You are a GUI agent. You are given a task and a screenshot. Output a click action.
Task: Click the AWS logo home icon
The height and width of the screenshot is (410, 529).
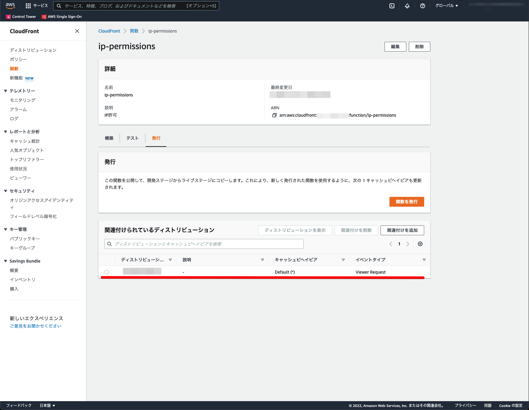click(x=10, y=6)
